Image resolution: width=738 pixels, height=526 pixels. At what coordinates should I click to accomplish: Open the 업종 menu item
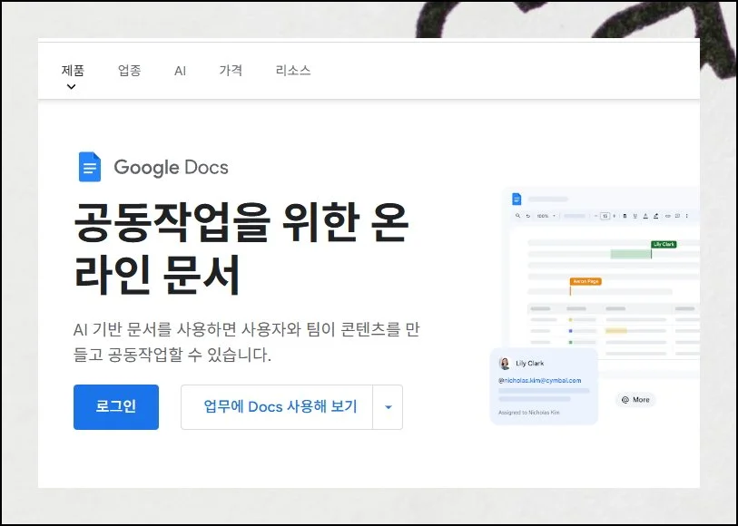(x=129, y=70)
